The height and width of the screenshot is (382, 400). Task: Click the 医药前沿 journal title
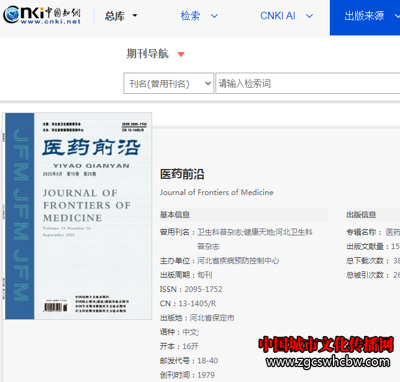point(182,175)
